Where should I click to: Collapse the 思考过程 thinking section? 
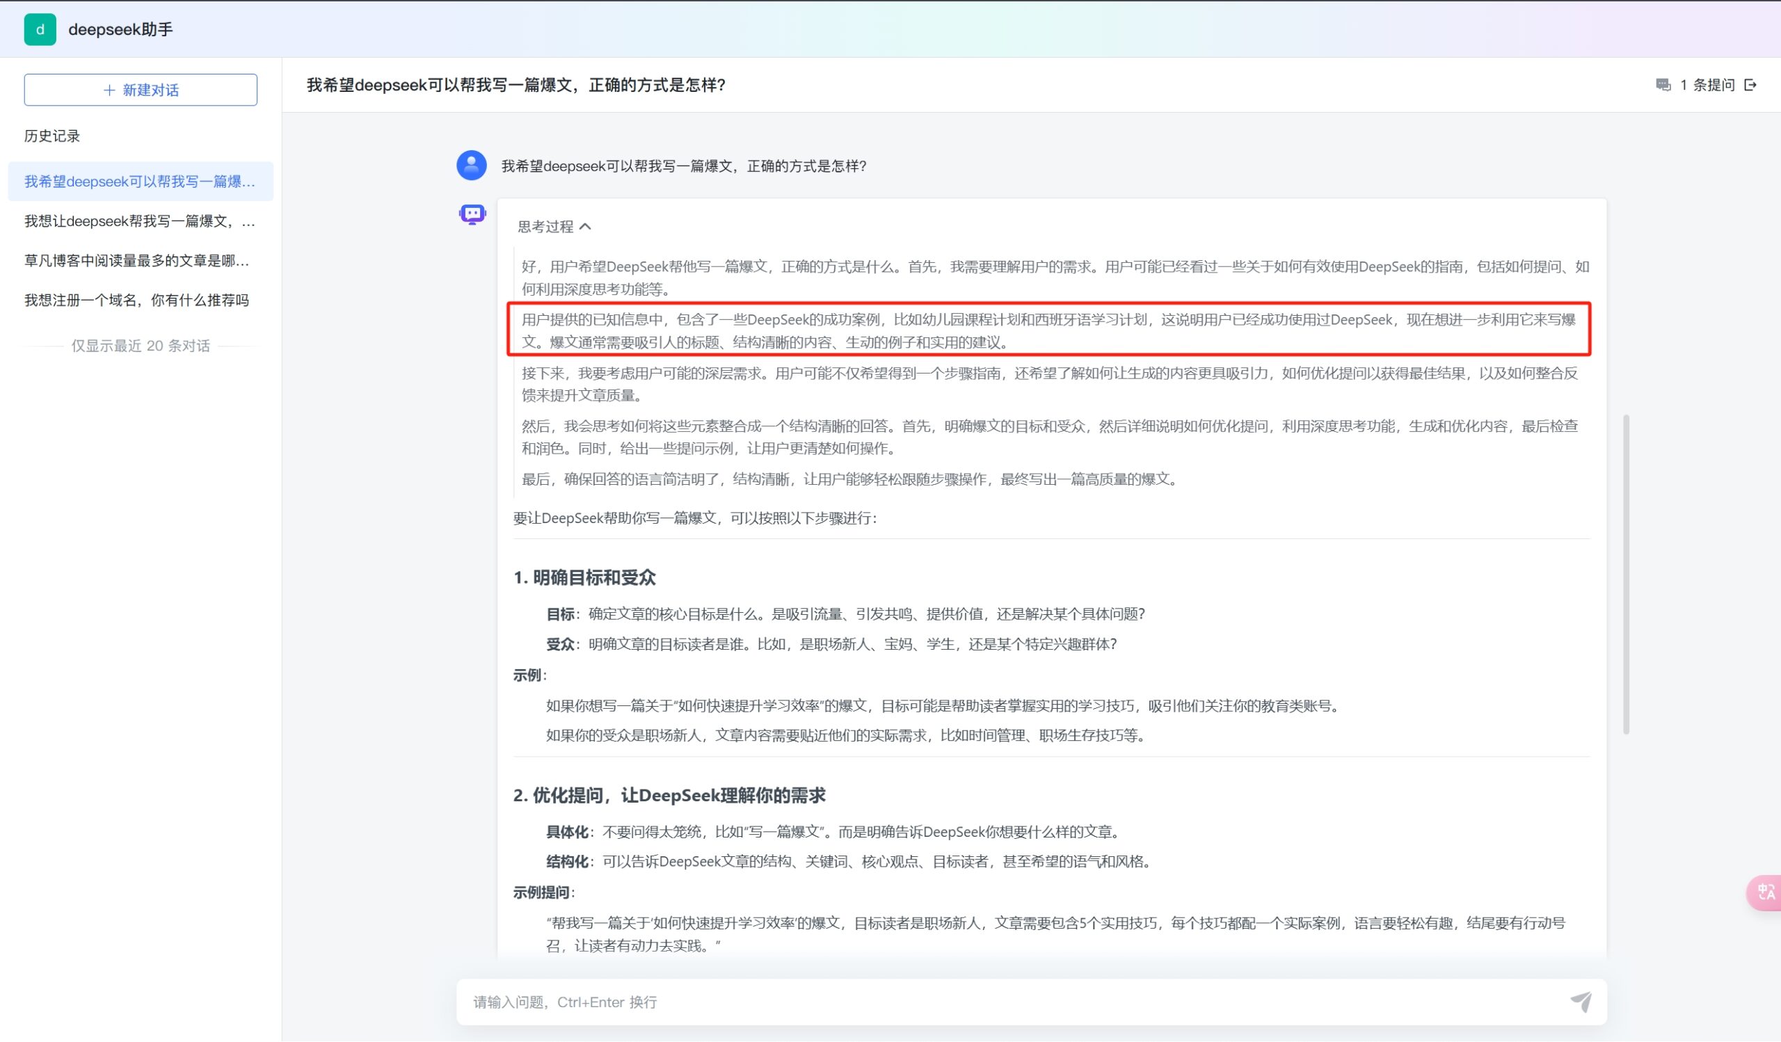(x=554, y=227)
